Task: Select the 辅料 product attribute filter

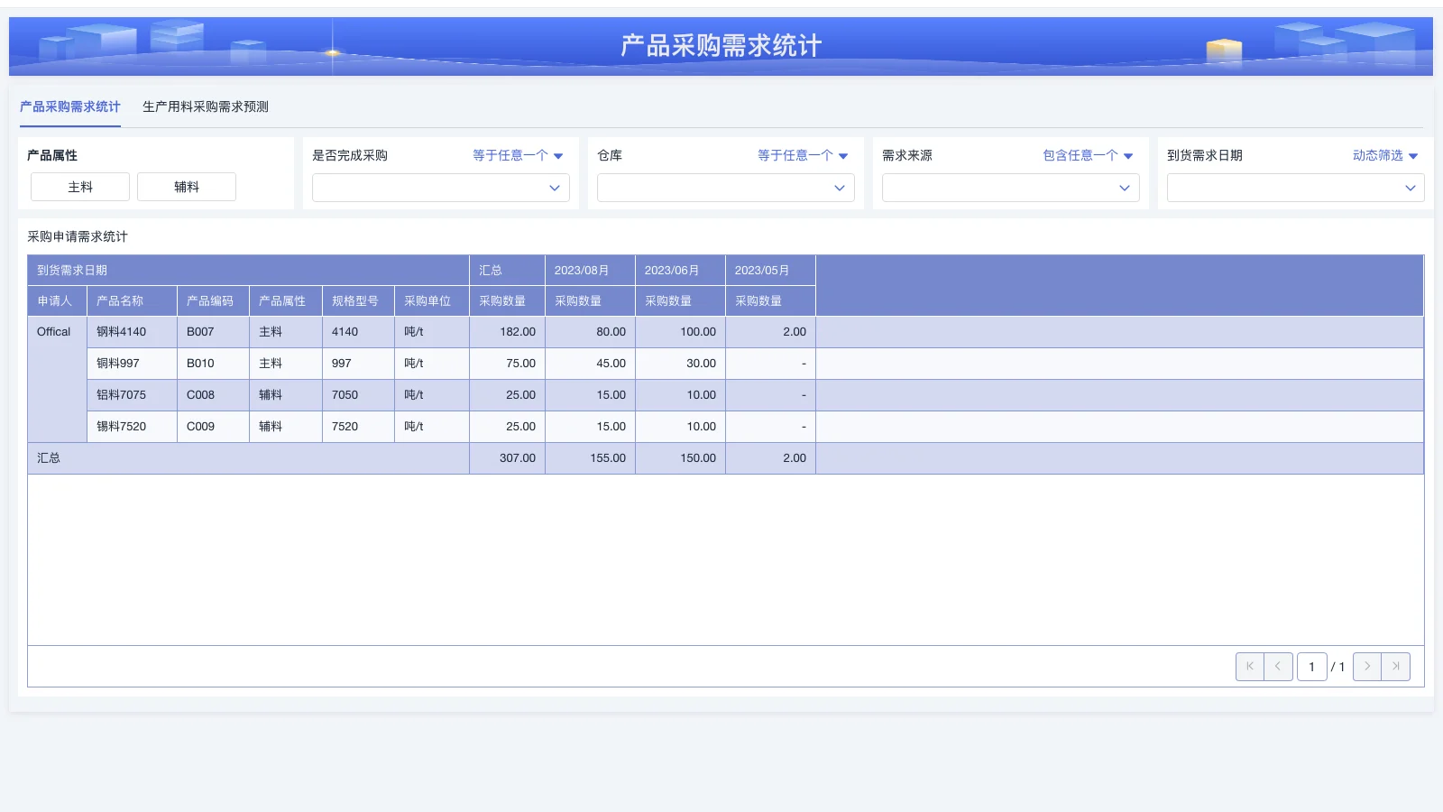Action: pos(187,187)
